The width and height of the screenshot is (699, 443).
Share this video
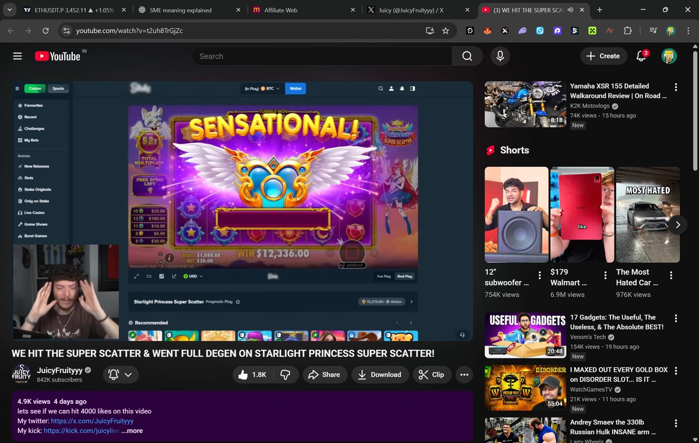[x=324, y=375]
